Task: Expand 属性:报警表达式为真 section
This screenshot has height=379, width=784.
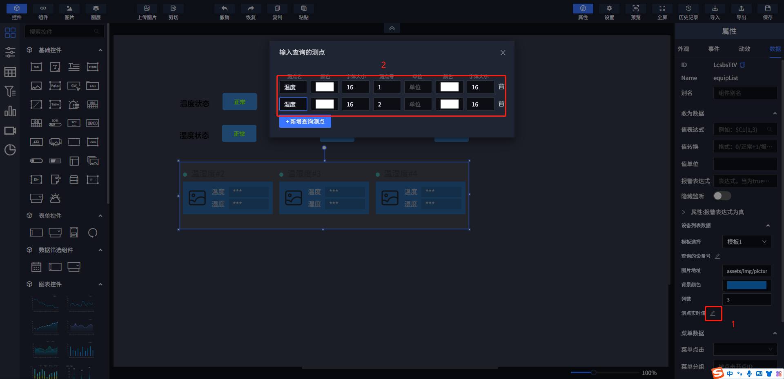Action: [x=684, y=212]
